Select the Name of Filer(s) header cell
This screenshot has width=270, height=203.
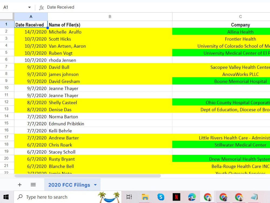pyautogui.click(x=110, y=25)
